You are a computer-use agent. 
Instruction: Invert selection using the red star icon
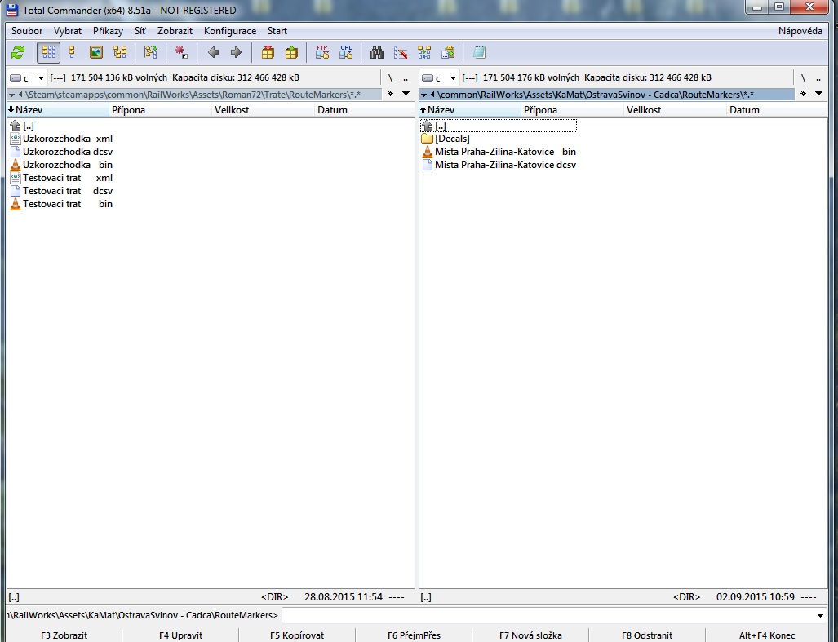(181, 52)
